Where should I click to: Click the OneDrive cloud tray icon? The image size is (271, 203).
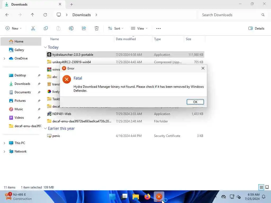coord(223,197)
